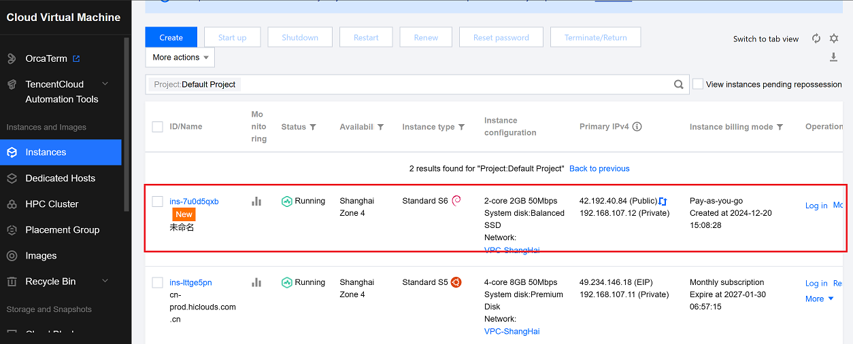Click the HPC Cluster icon

[12, 204]
